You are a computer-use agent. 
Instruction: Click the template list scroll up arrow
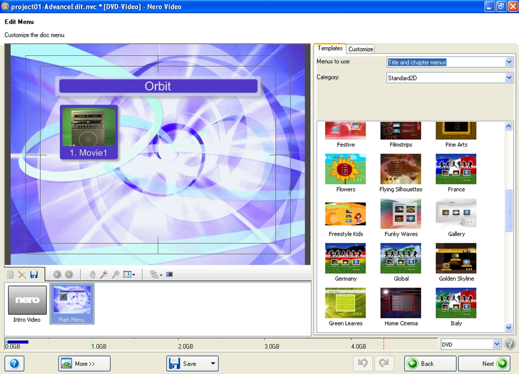tap(509, 126)
